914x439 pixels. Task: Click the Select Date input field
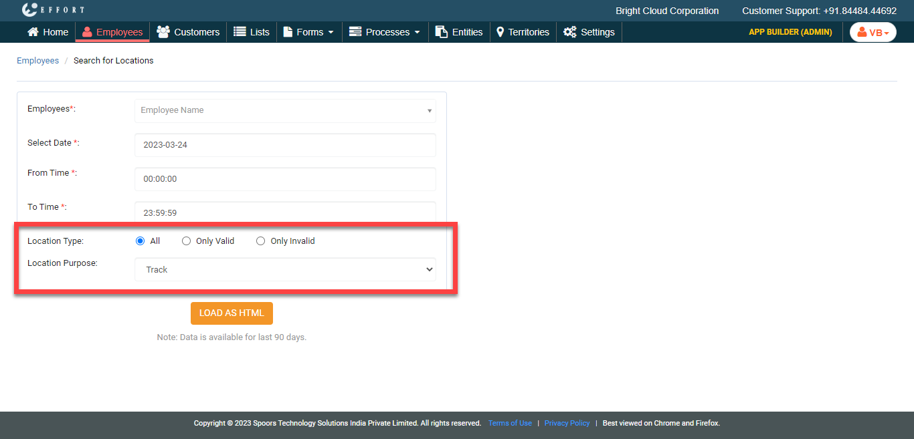(x=285, y=145)
